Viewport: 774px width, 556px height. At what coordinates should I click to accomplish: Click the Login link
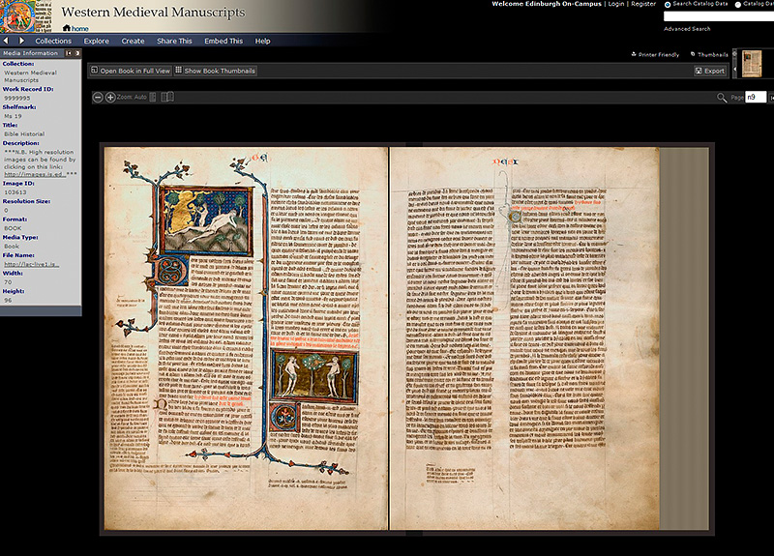[616, 4]
